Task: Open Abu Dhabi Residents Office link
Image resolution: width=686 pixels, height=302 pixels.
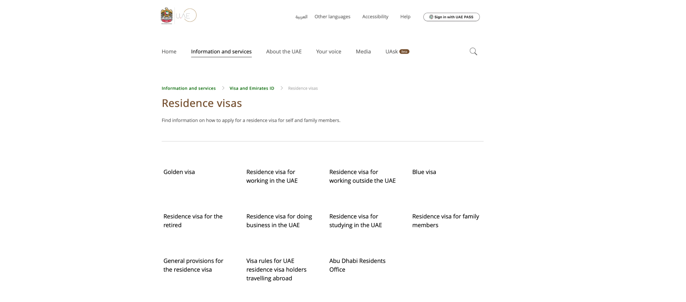Action: coord(357,265)
